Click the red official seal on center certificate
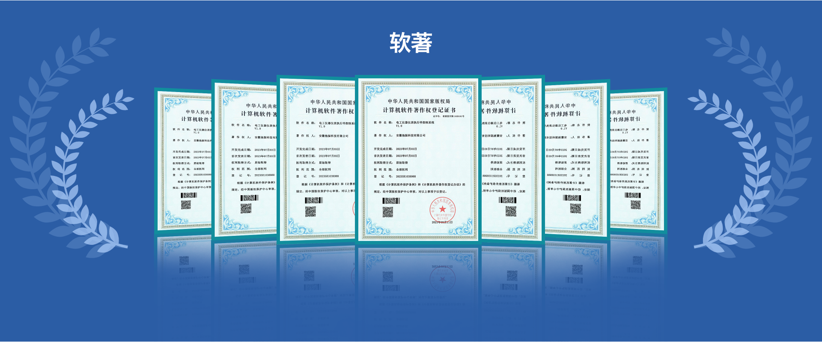The image size is (822, 342). click(442, 210)
